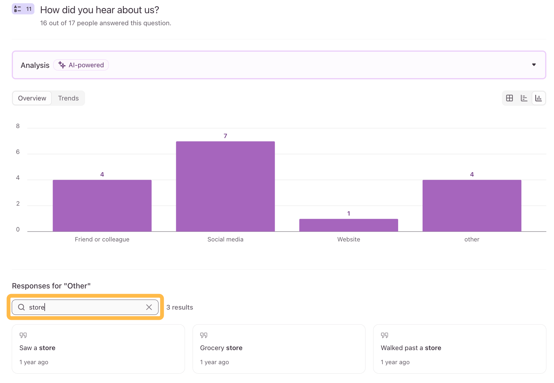Switch to table grid view icon
554x383 pixels.
[x=510, y=98]
